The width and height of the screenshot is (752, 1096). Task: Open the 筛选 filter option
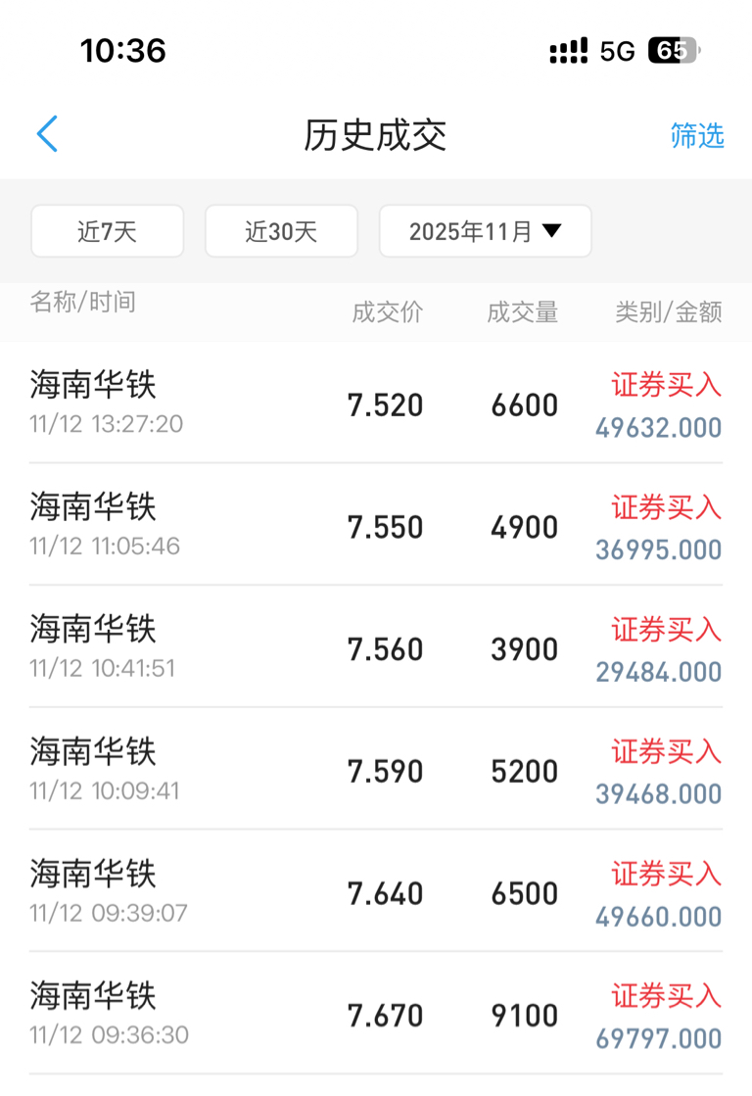point(697,135)
